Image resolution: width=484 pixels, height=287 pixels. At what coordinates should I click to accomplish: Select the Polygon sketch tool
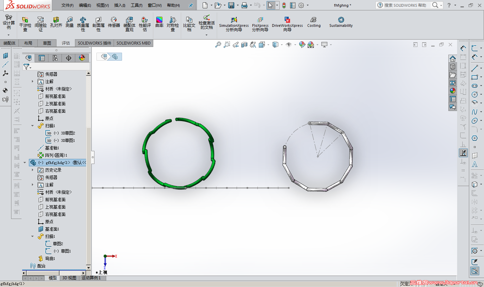click(x=475, y=138)
